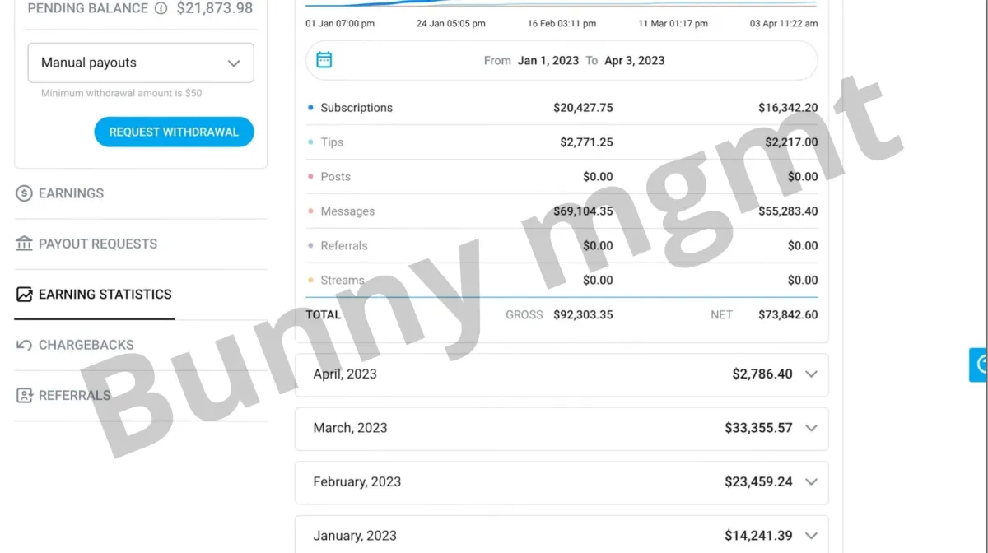Open the calendar date picker icon
The image size is (988, 553).
(x=324, y=60)
